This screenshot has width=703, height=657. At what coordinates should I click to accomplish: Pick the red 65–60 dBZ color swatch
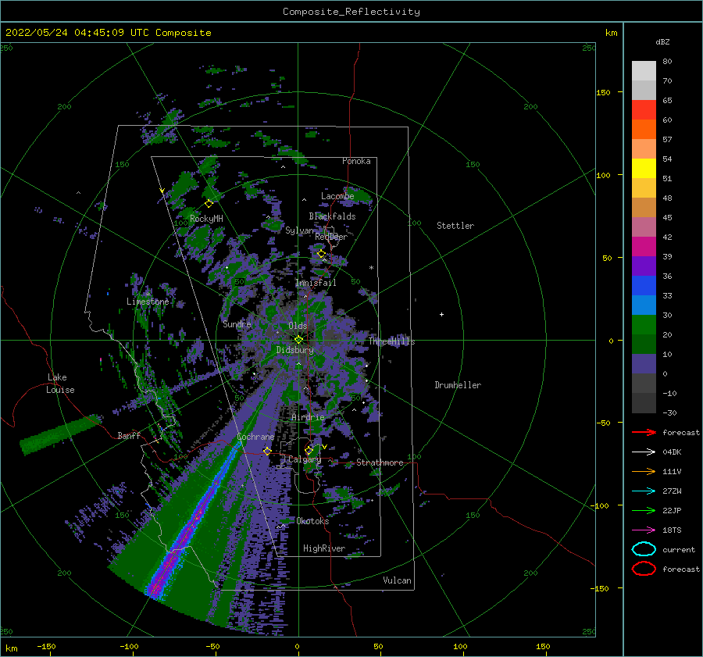click(644, 109)
